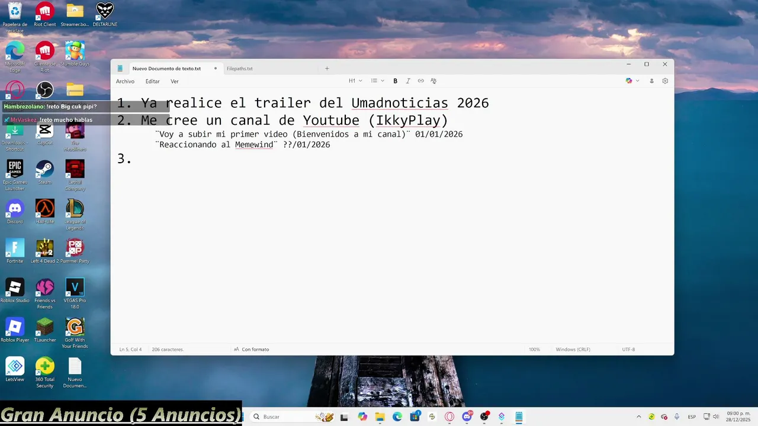Click the 100% zoom level in status bar
This screenshot has width=758, height=426.
534,350
